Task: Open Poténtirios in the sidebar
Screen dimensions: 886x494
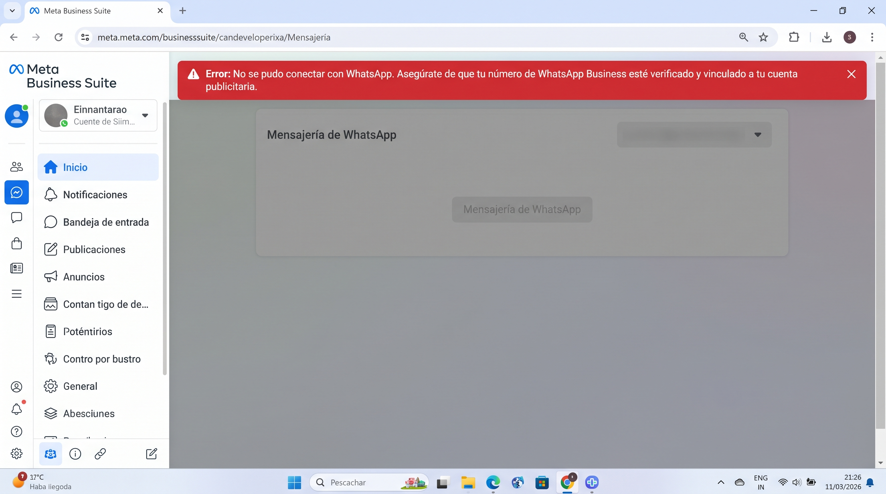Action: tap(98, 332)
